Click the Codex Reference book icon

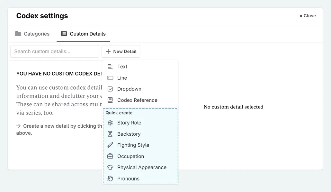tap(111, 100)
